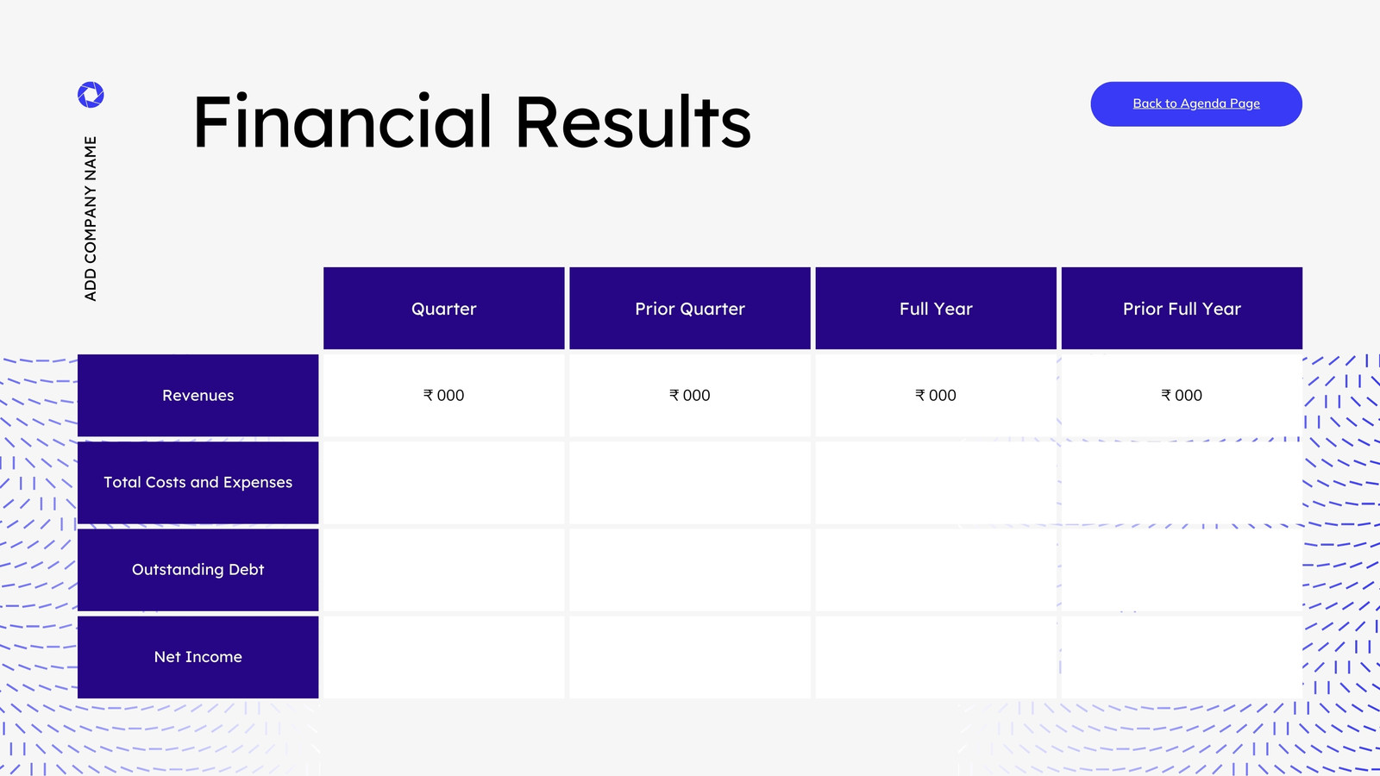The height and width of the screenshot is (776, 1380).
Task: Click the Net Income row label
Action: pyautogui.click(x=198, y=657)
